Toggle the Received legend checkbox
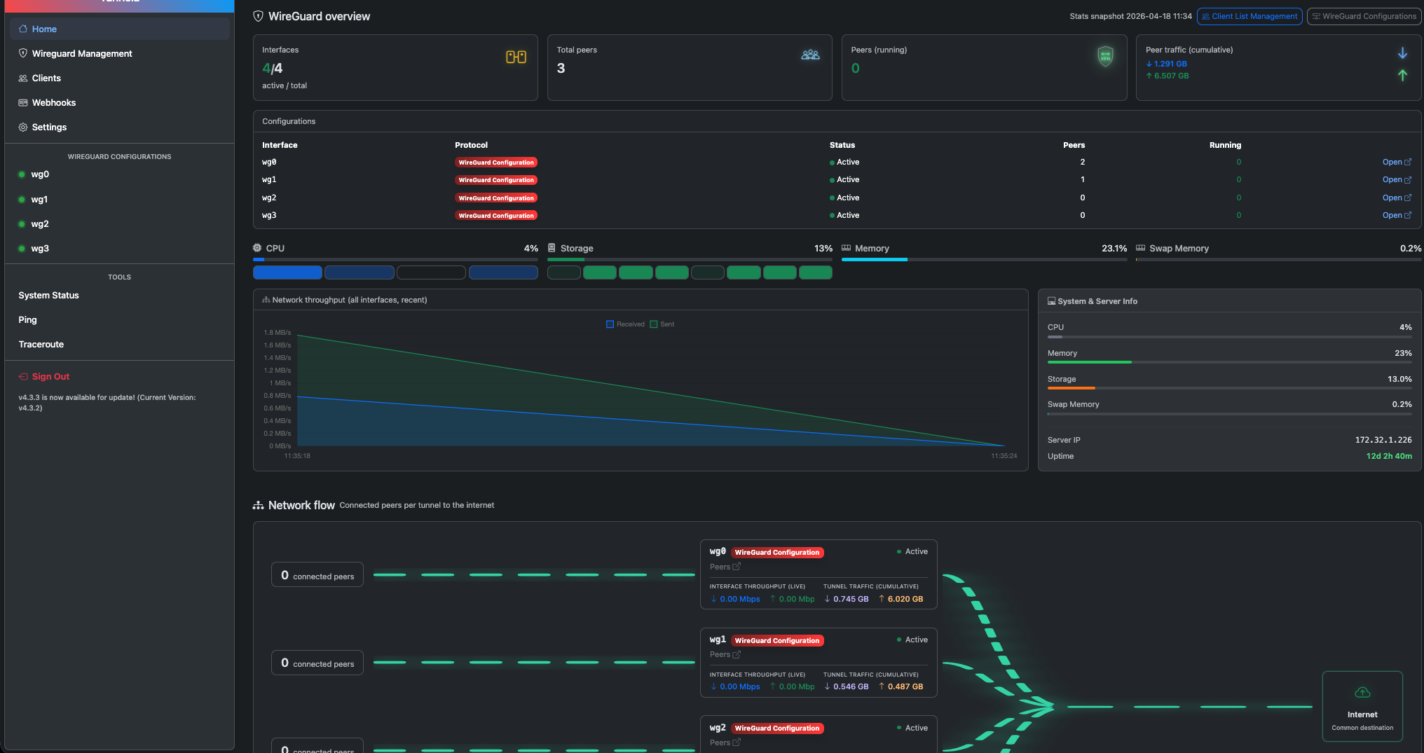 610,324
